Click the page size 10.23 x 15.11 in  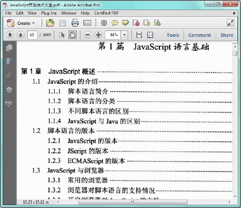35,202
